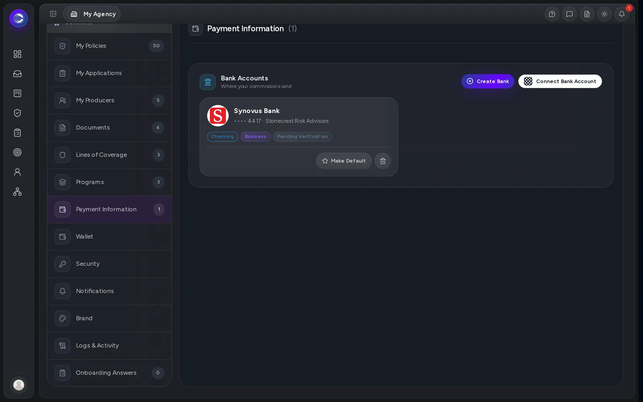Open the notifications bell icon
The image size is (643, 402).
coord(622,14)
